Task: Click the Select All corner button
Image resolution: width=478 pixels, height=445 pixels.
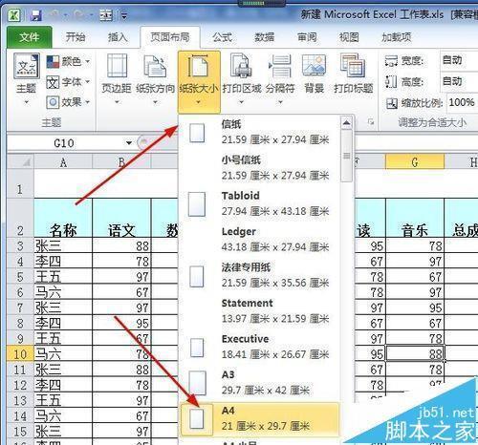Action: [21, 161]
